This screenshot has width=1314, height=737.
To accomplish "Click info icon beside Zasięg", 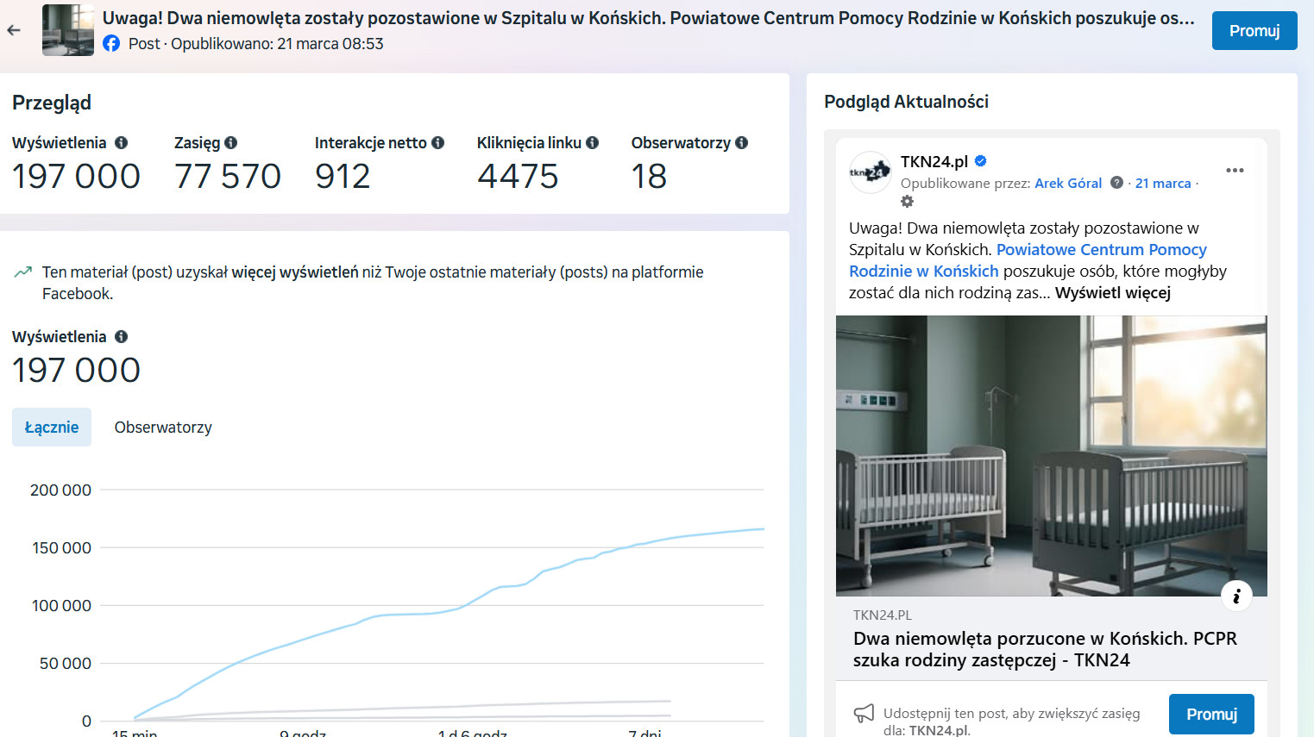I will (230, 143).
